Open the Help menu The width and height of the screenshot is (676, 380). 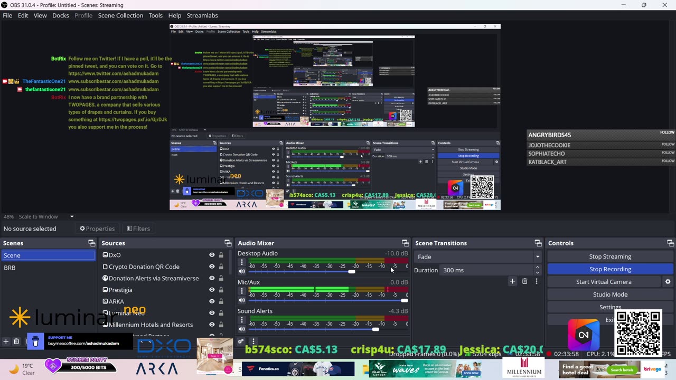pos(174,15)
